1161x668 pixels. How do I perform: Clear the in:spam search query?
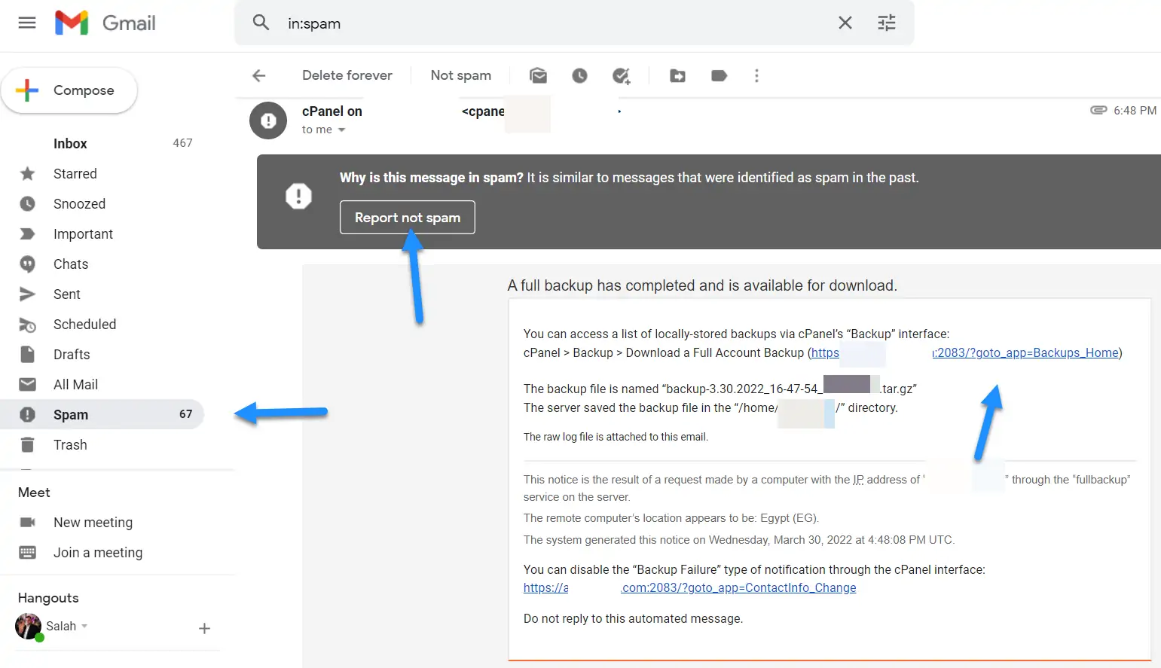point(845,23)
